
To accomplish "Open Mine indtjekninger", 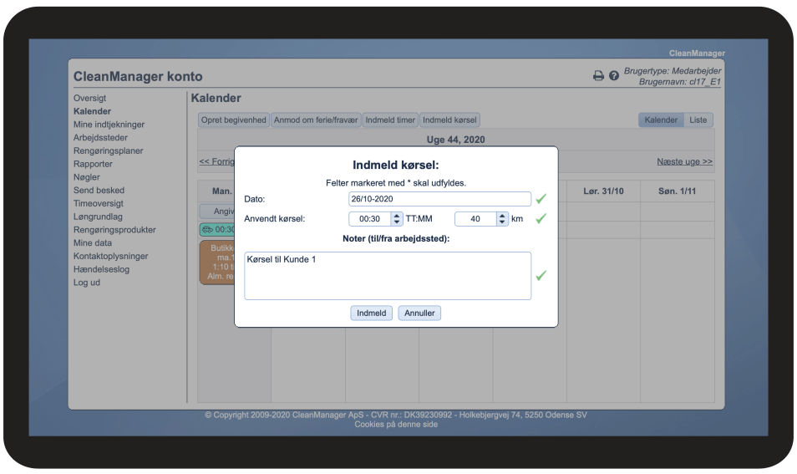I will tap(109, 125).
